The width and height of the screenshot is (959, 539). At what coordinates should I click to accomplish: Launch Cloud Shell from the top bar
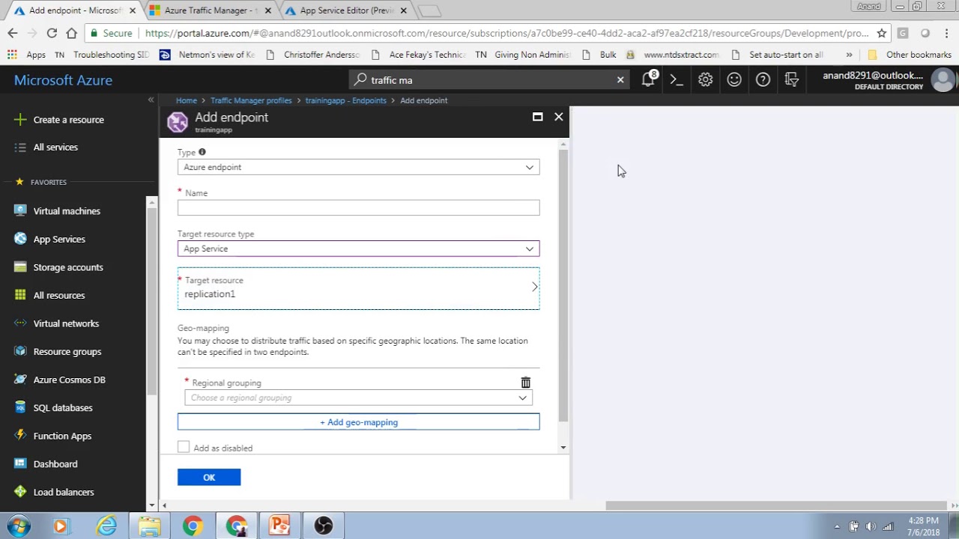tap(677, 80)
